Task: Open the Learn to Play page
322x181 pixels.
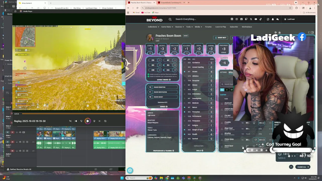Action: point(221,27)
